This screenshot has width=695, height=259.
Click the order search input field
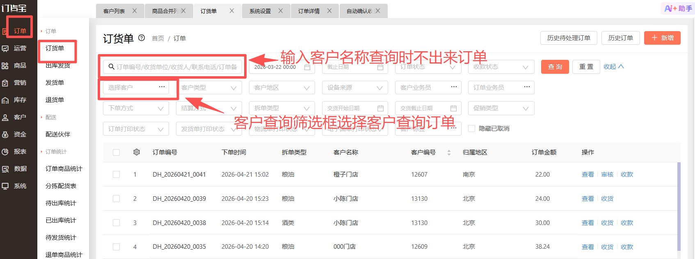tap(172, 67)
